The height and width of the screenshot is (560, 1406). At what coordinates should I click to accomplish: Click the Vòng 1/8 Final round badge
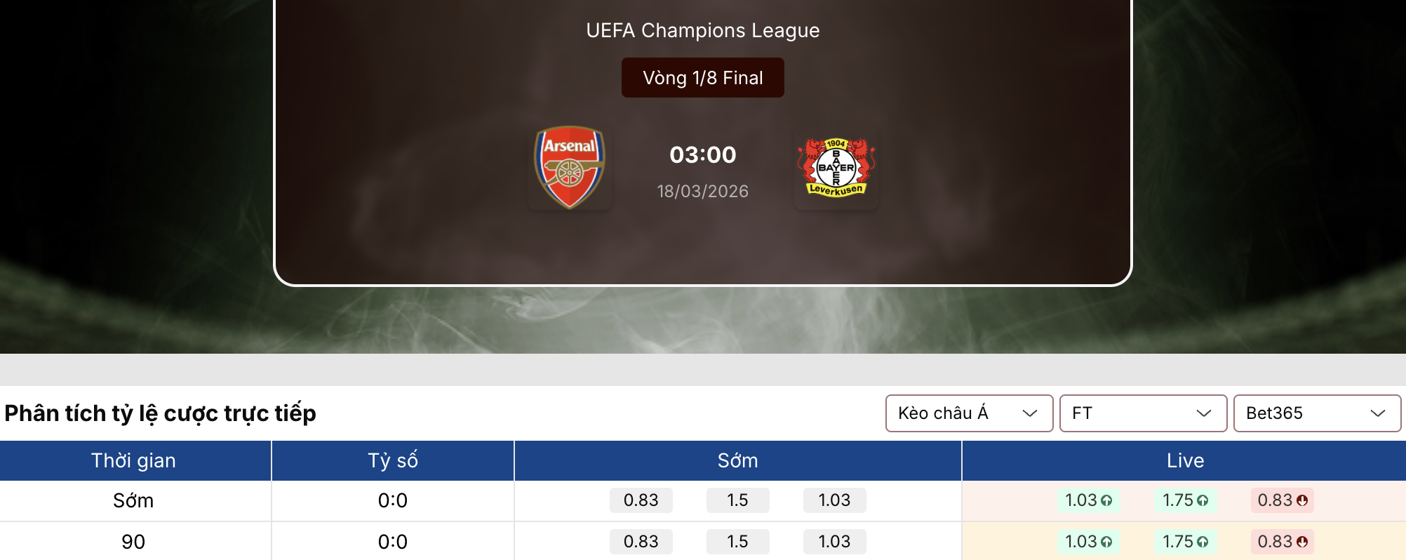[702, 78]
